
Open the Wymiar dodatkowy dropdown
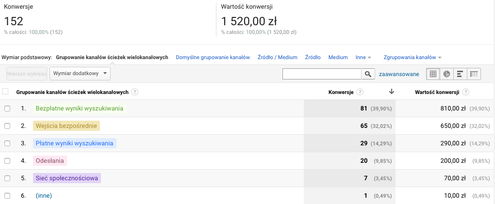(x=80, y=74)
